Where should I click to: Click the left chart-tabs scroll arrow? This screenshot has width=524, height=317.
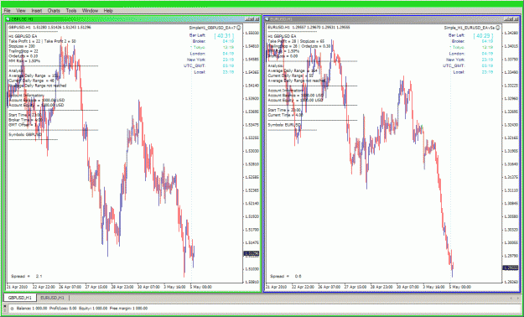[x=511, y=298]
